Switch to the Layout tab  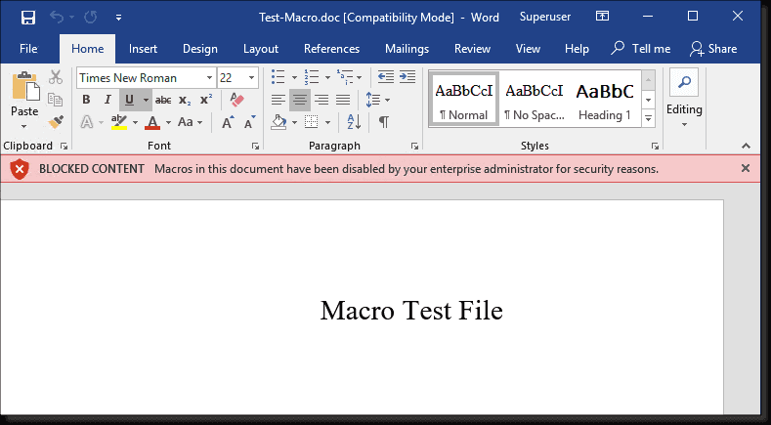coord(261,49)
